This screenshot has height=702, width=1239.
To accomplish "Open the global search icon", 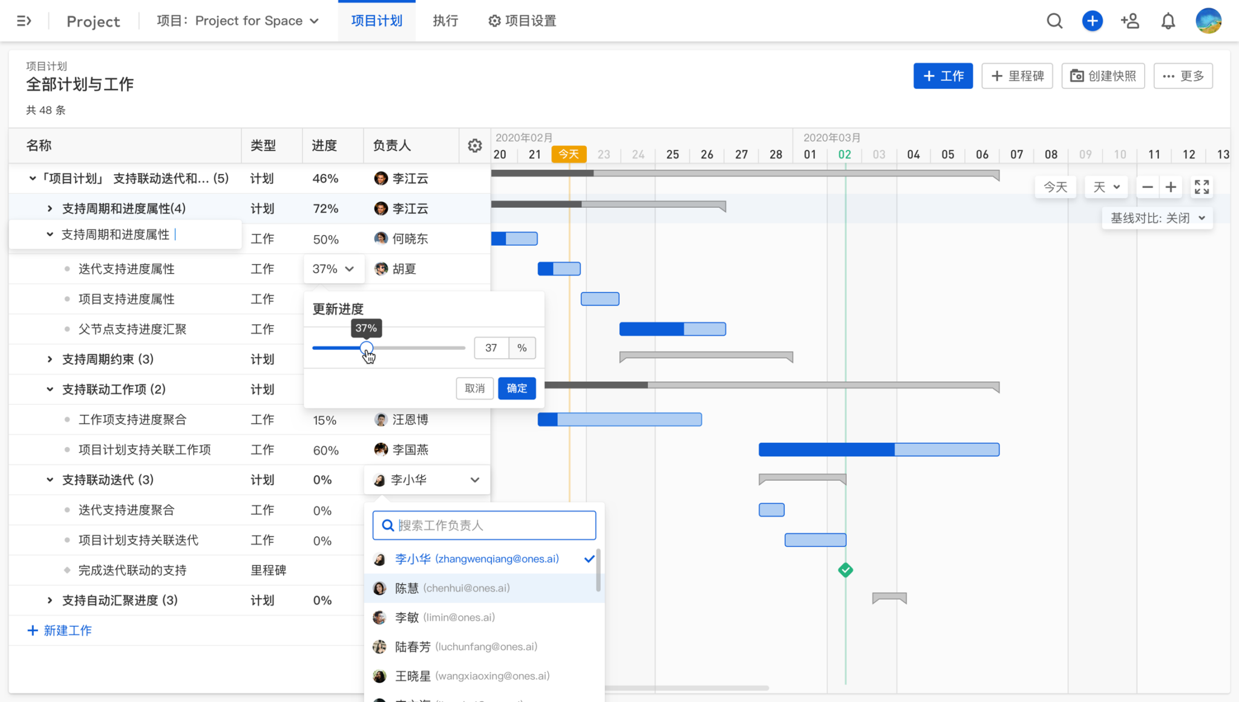I will coord(1054,21).
